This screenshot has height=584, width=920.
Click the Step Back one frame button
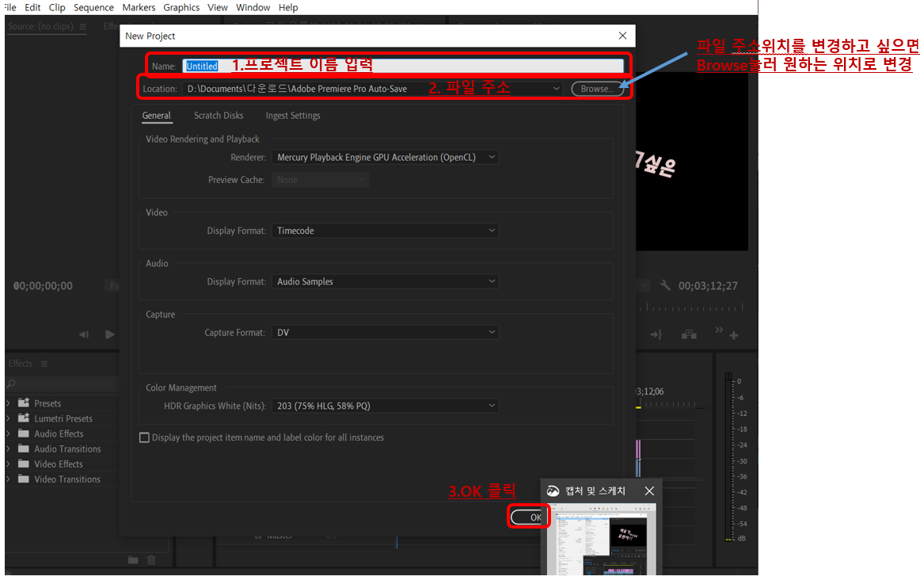pyautogui.click(x=84, y=334)
